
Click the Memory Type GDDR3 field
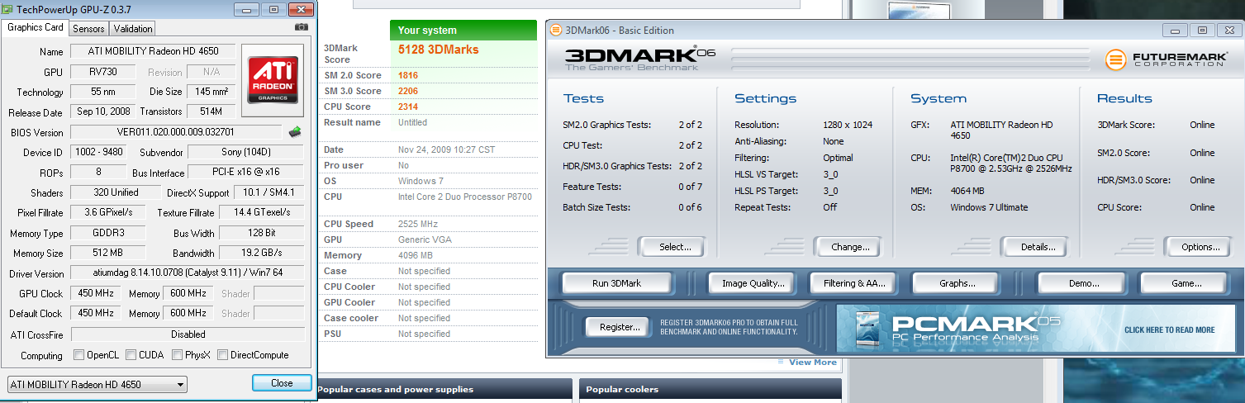[x=108, y=234]
